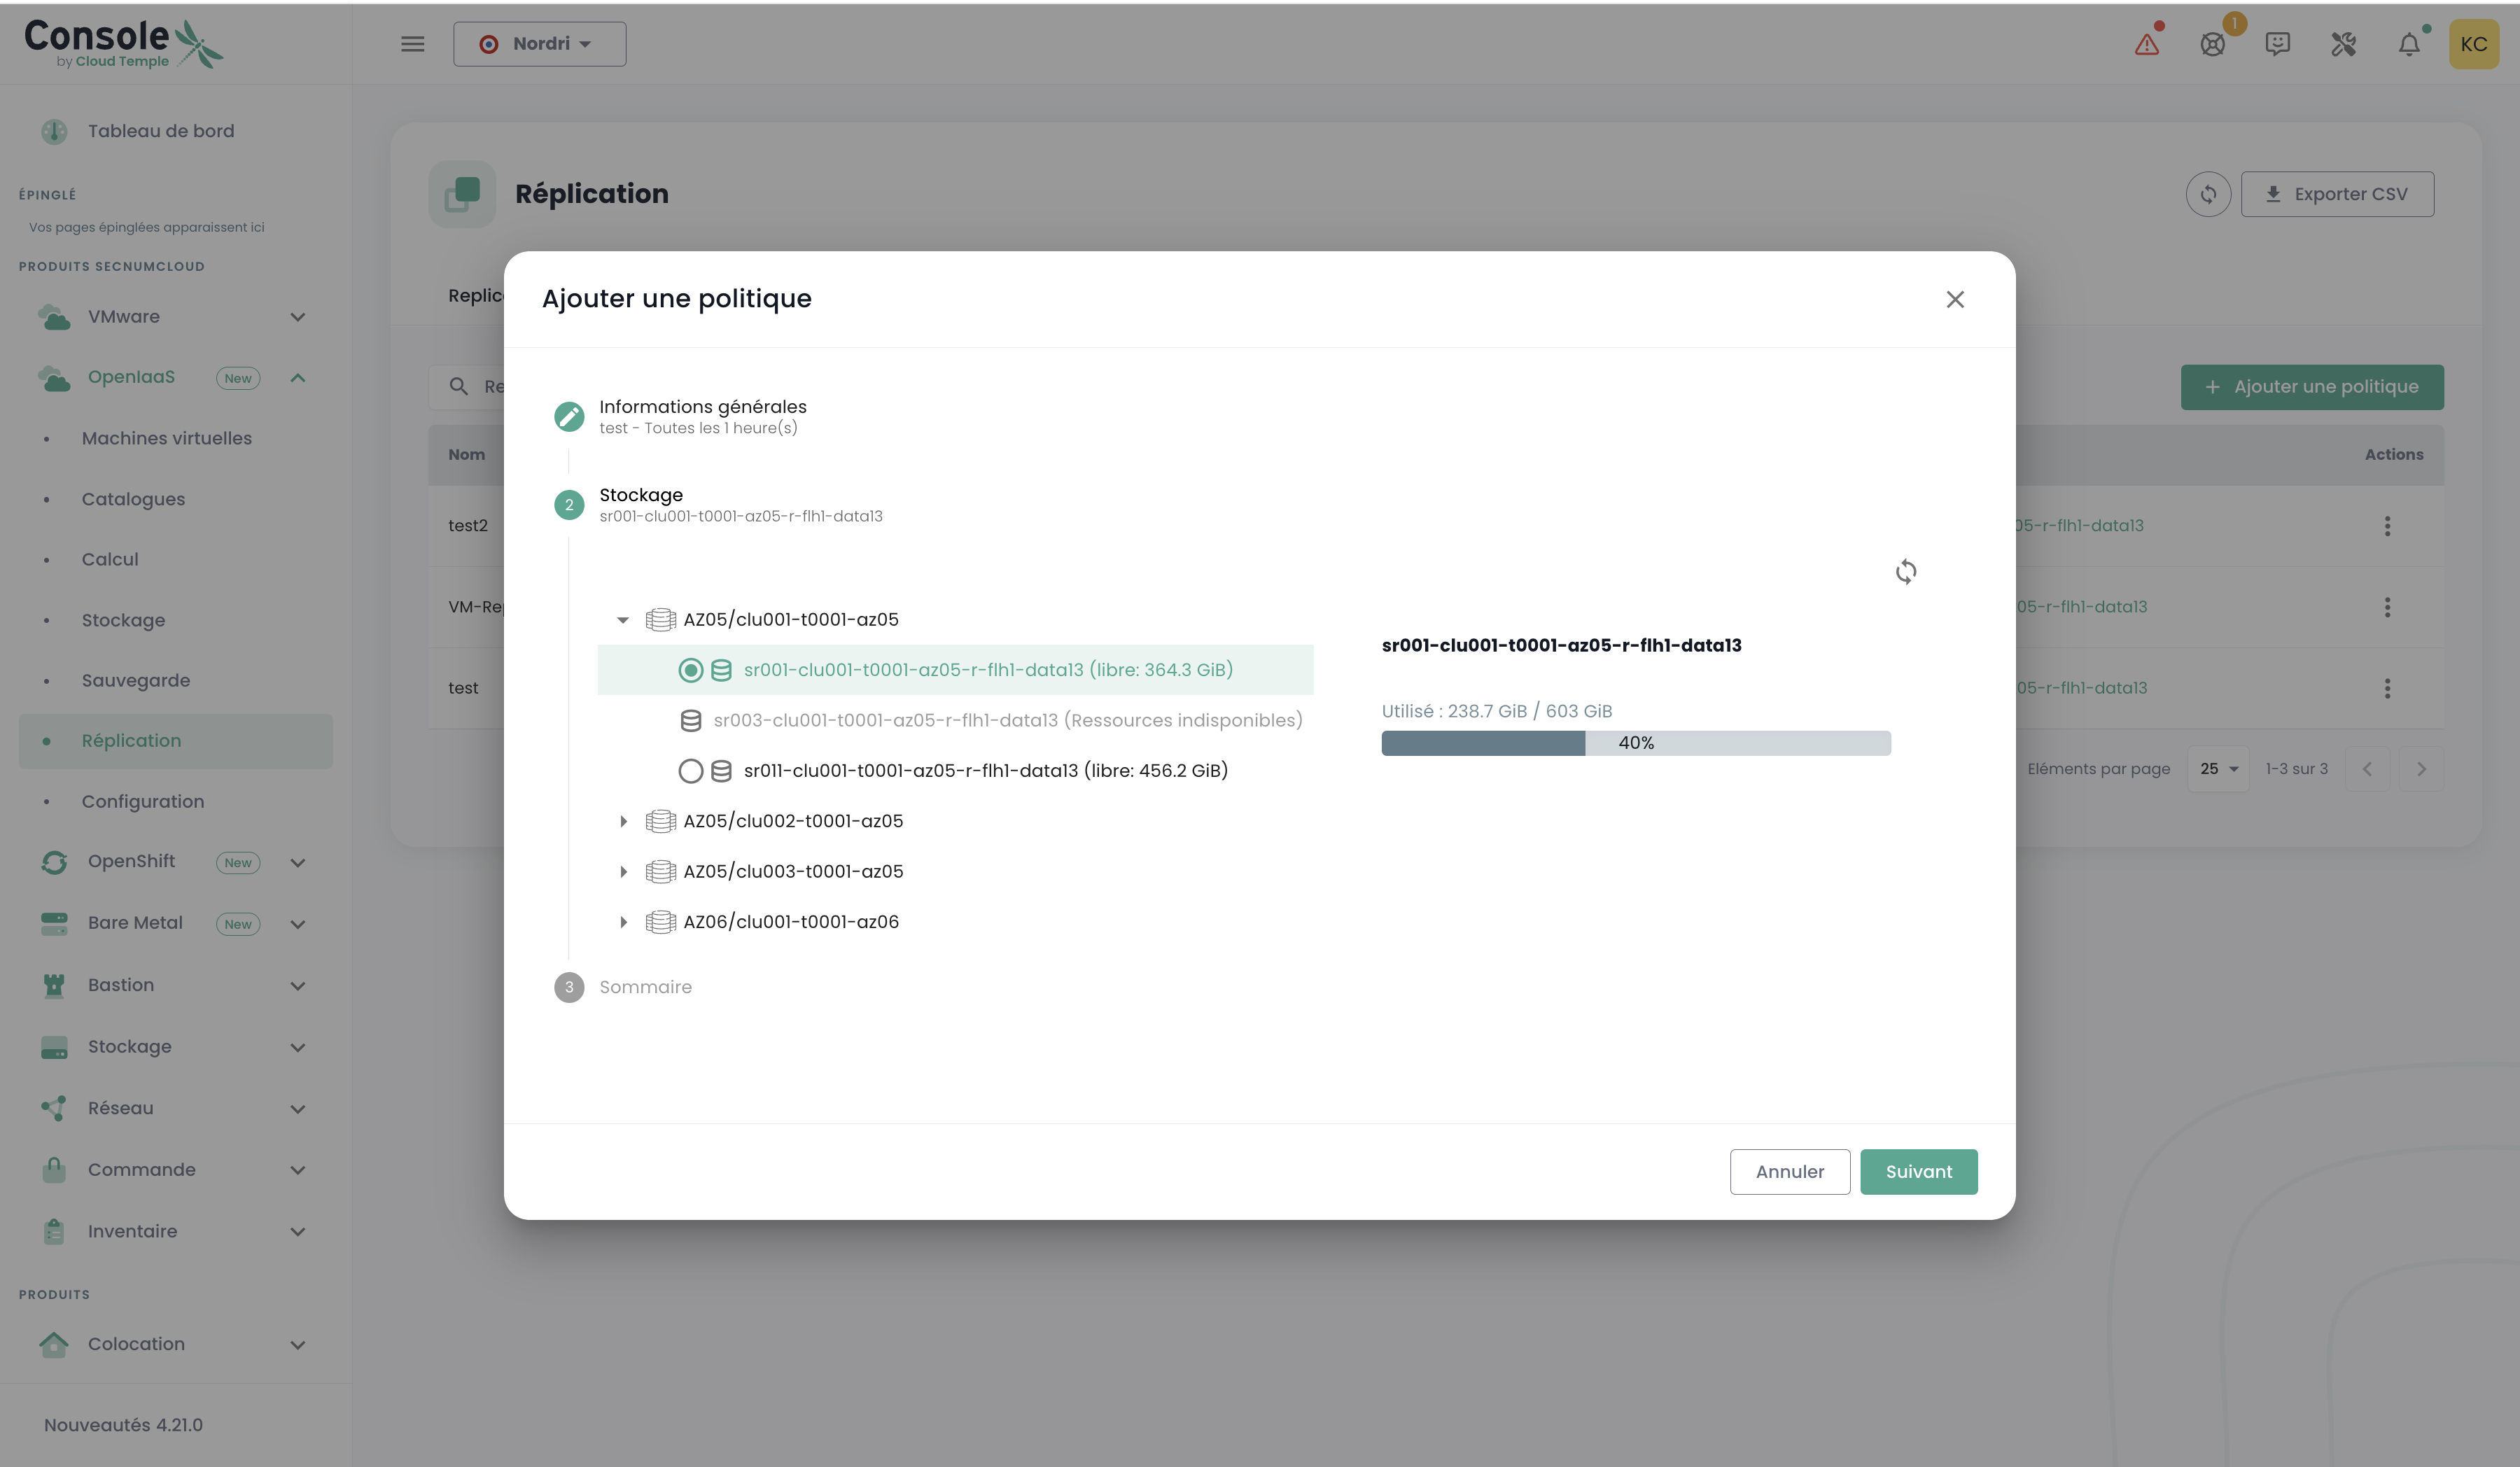This screenshot has height=1467, width=2520.
Task: Click the Suivant button
Action: (1918, 1171)
